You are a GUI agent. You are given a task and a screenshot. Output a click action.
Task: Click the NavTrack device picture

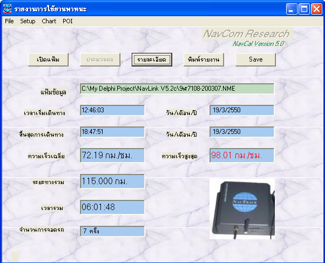242,209
